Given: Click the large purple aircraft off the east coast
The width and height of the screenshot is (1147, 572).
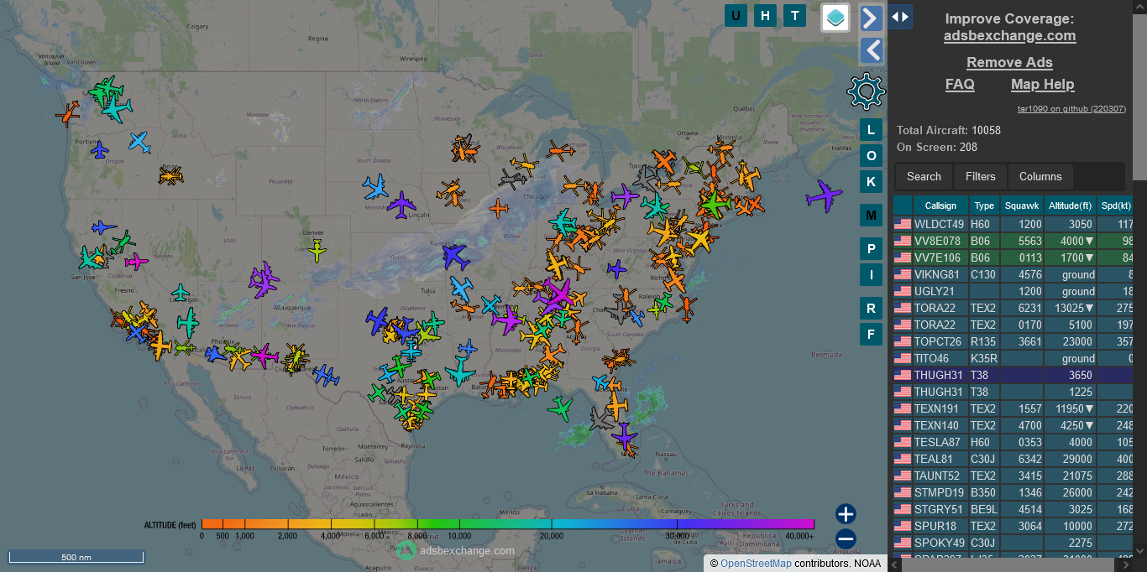Looking at the screenshot, I should pyautogui.click(x=824, y=196).
